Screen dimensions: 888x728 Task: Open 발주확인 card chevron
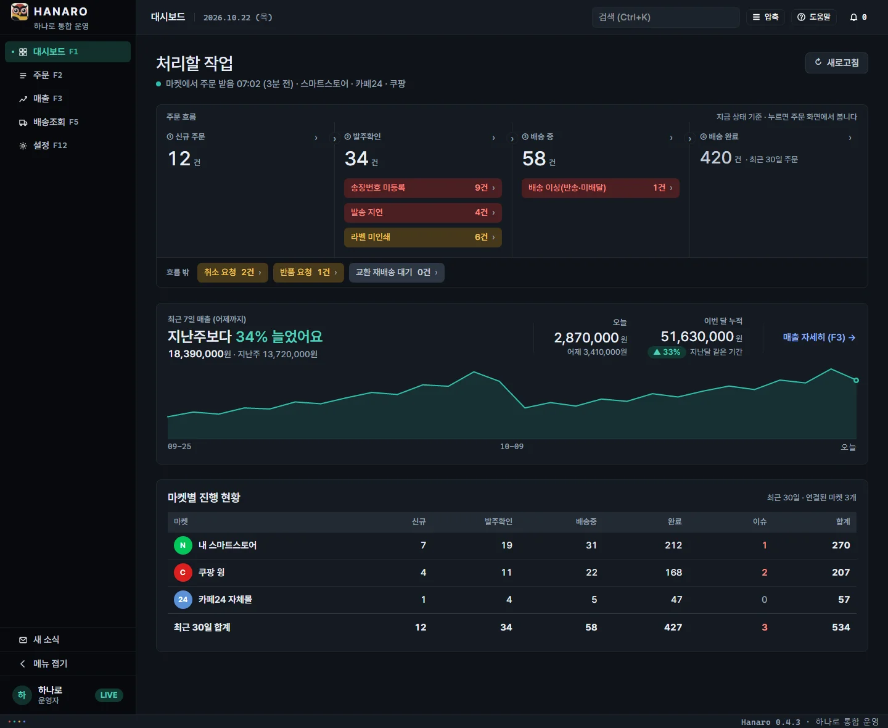(493, 138)
